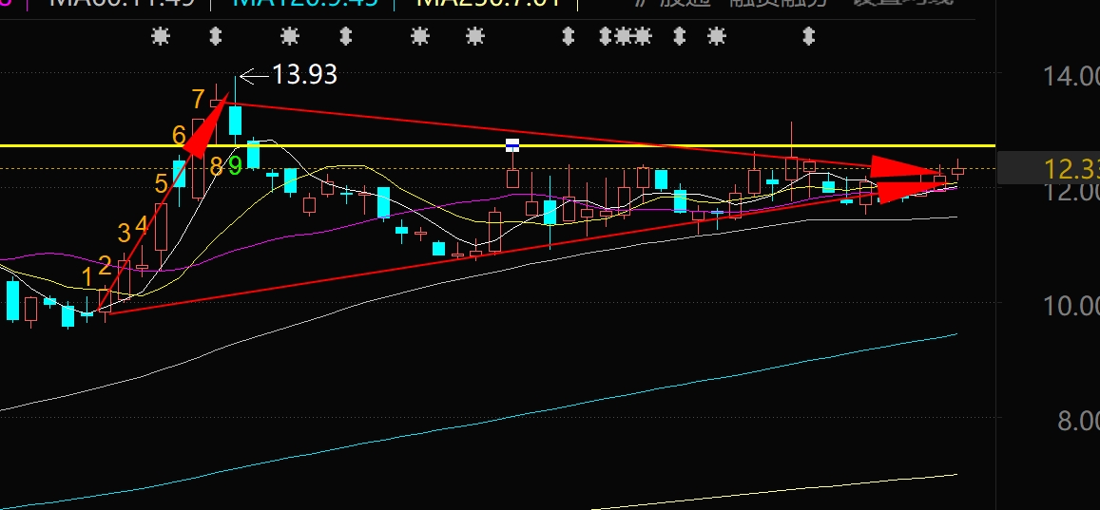
Task: Click the 13.93 high price label
Action: (x=304, y=74)
